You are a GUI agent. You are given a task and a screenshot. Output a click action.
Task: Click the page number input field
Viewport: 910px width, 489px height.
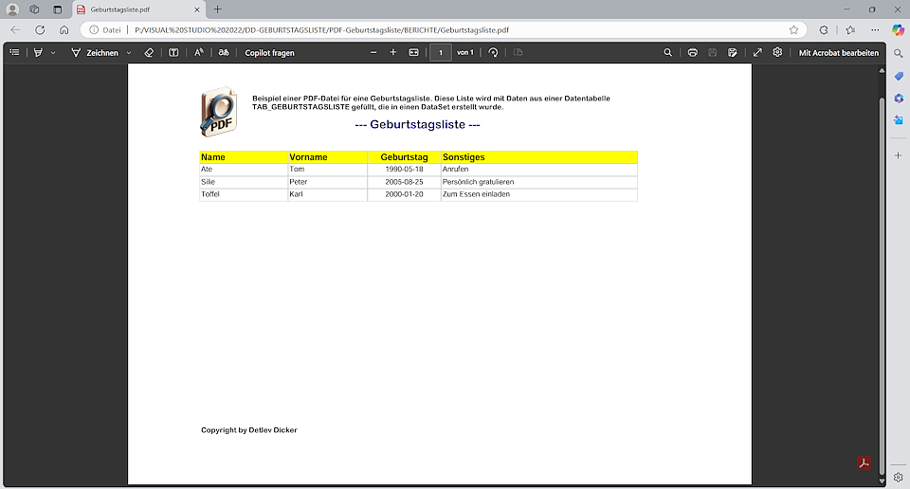coord(441,53)
